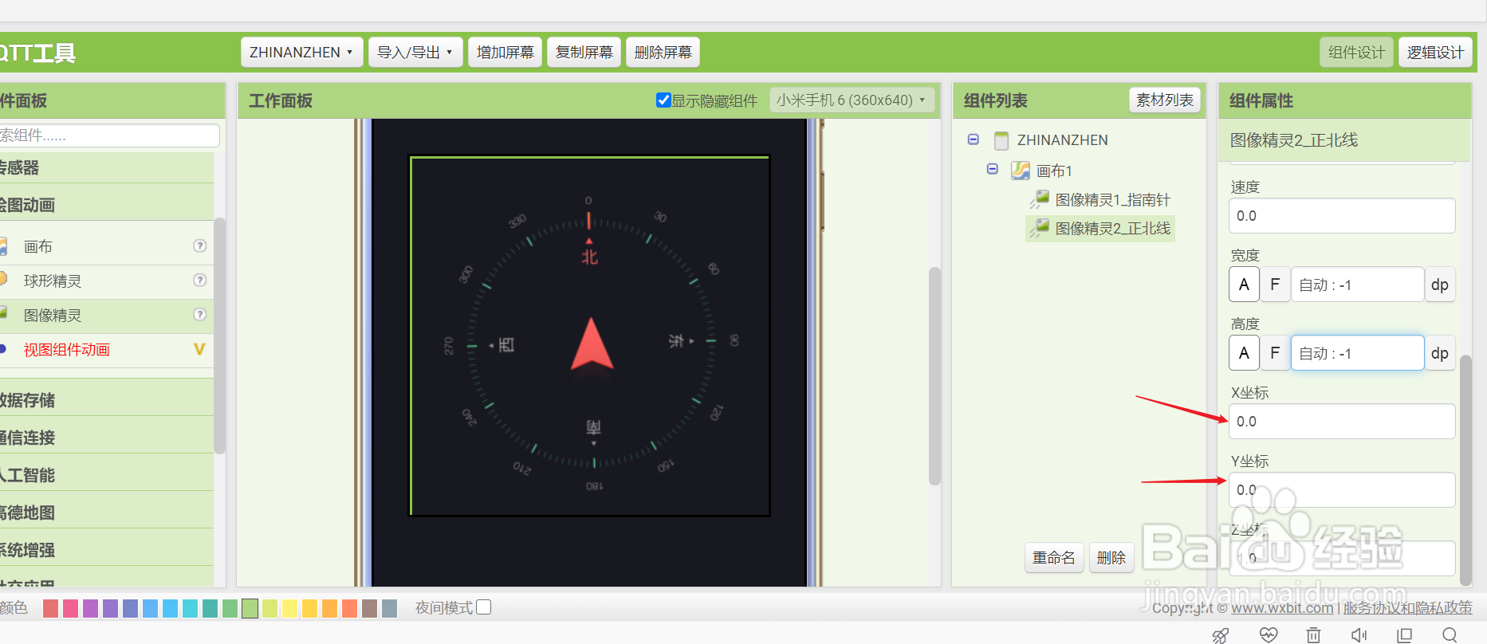This screenshot has height=644, width=1487.
Task: Click 删除屏幕 button
Action: pyautogui.click(x=663, y=52)
